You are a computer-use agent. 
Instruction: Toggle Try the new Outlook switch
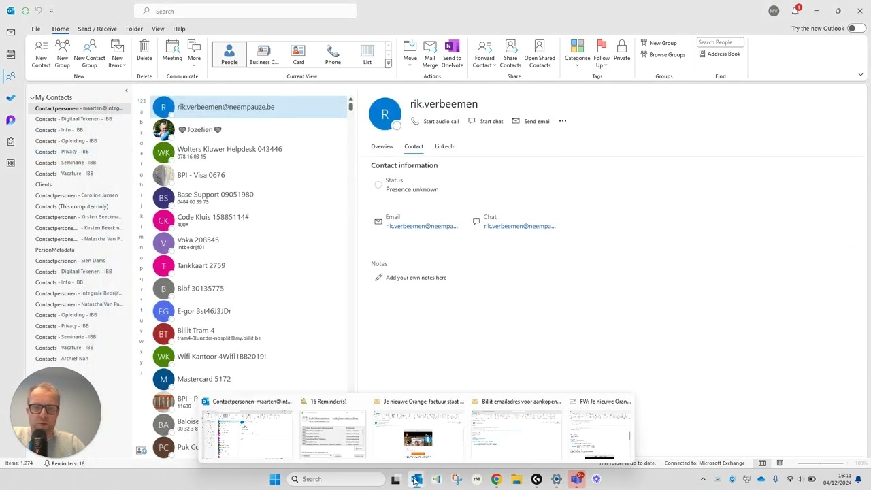pyautogui.click(x=856, y=29)
